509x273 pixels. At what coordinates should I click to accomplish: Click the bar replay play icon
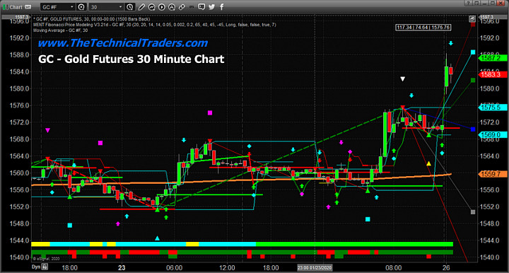[x=162, y=7]
